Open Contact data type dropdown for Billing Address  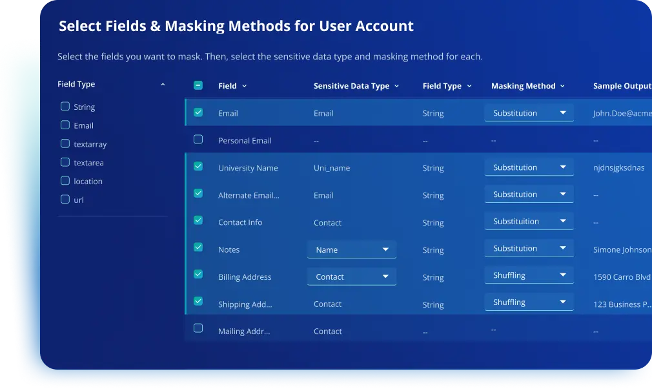(352, 277)
